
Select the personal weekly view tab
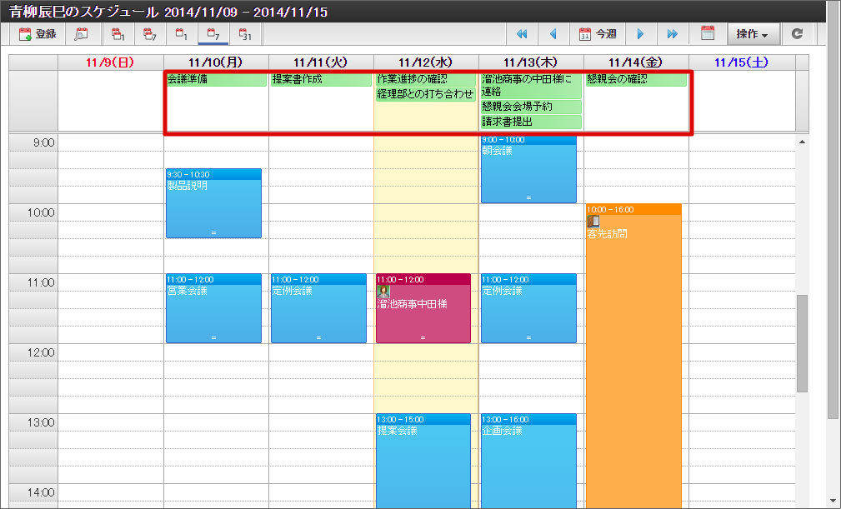[213, 34]
